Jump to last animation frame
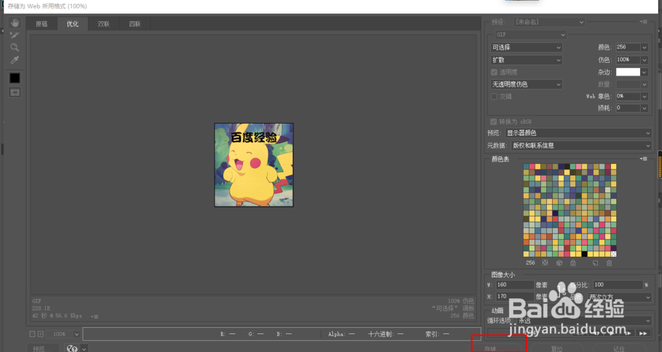 643,333
